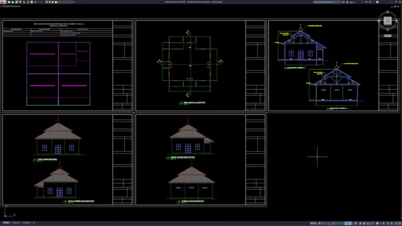Screen dimensions: 402x226
Task: Click hardware acceleration icon in status bar
Action: pyautogui.click(x=391, y=223)
